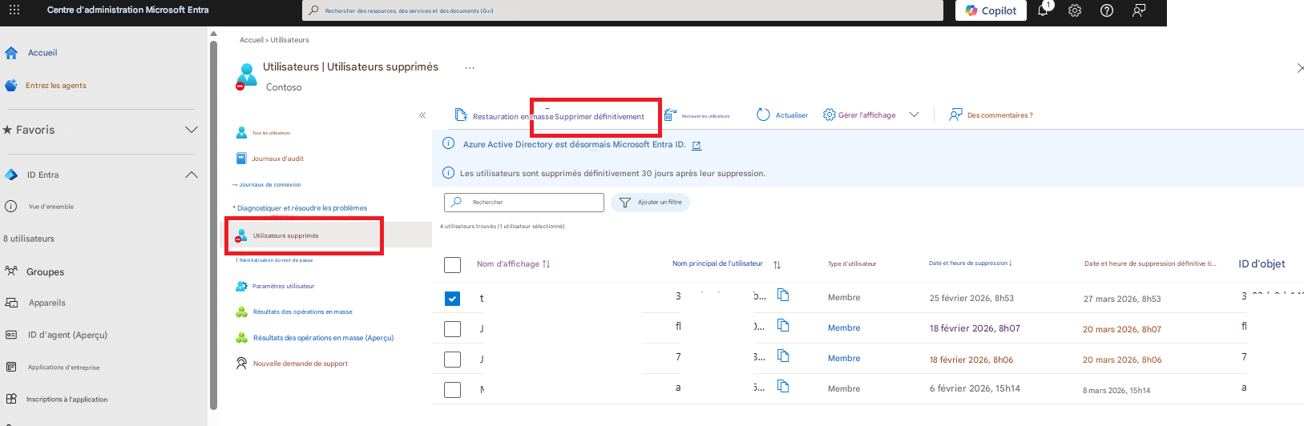Copy UPN in the 6 février row
Viewport: 1304px width, 426px height.
[783, 386]
